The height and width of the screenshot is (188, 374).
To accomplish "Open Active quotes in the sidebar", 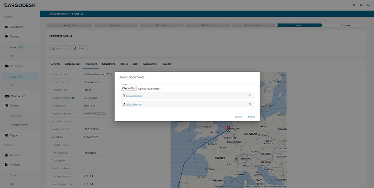I will point(13,47).
